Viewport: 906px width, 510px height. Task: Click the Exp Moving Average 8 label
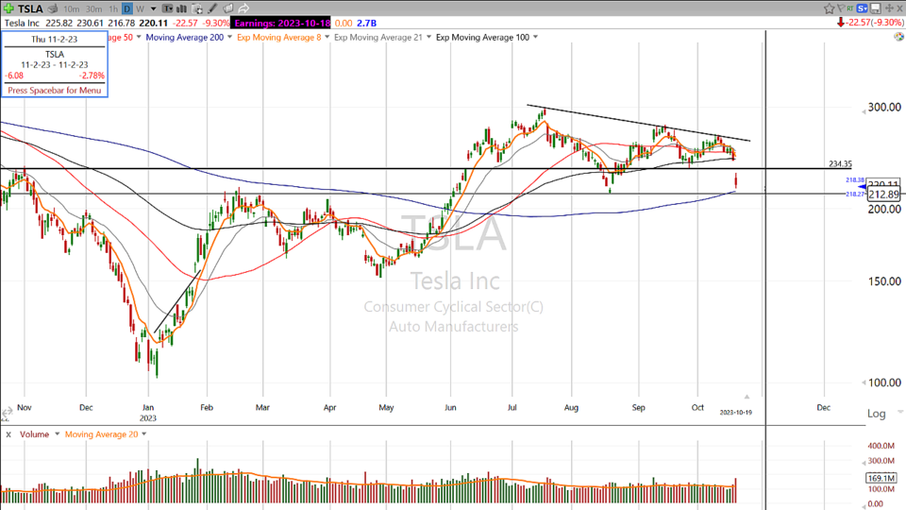pyautogui.click(x=279, y=37)
